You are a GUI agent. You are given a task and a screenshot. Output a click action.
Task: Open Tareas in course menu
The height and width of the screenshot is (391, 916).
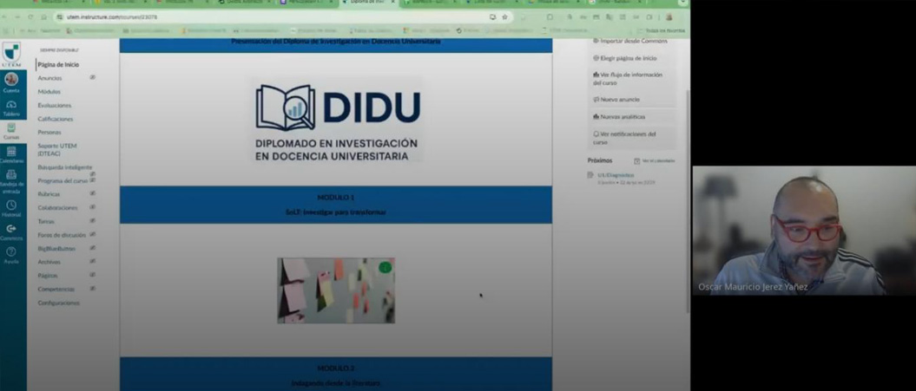point(46,222)
